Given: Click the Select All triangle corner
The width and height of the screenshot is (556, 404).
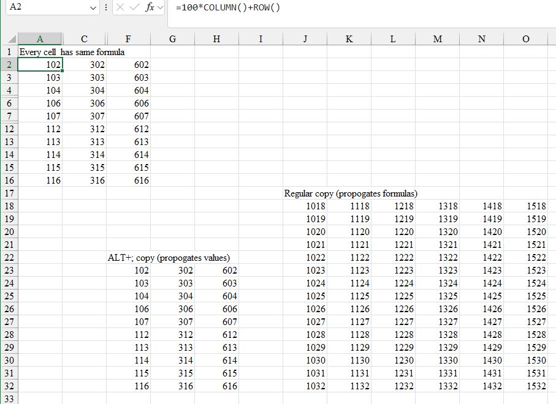Looking at the screenshot, I should pyautogui.click(x=12, y=39).
